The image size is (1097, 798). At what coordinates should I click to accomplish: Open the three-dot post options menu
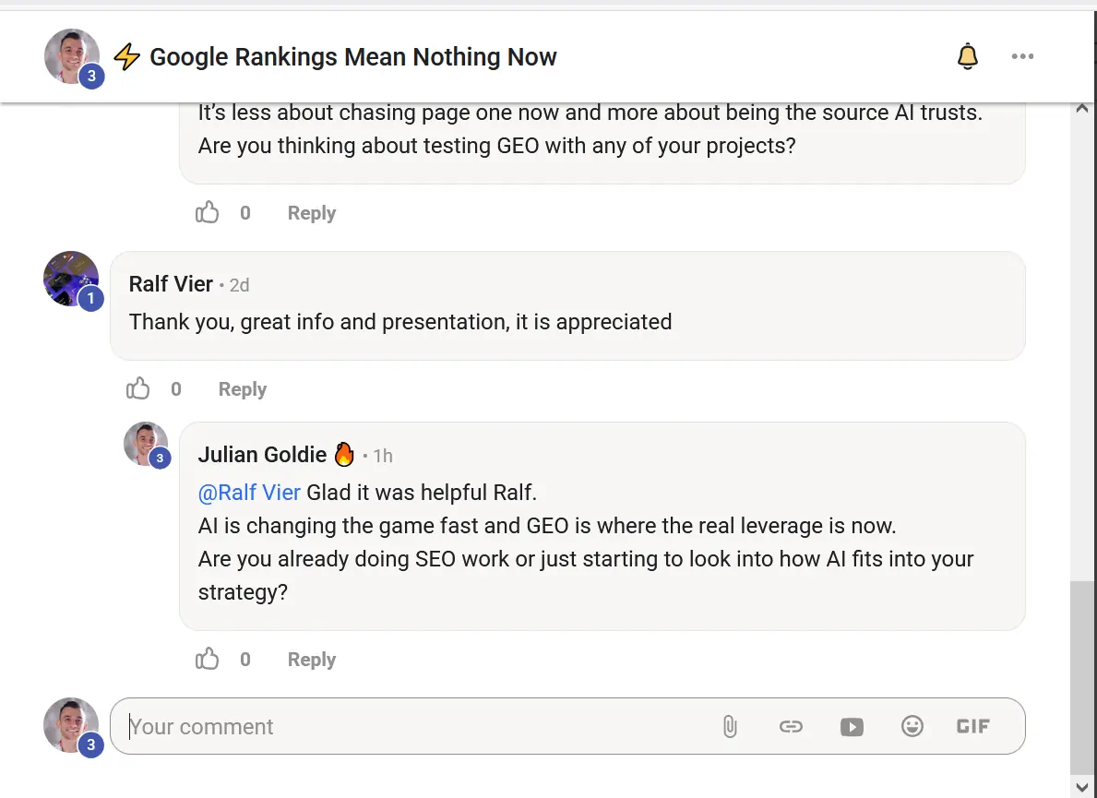click(1022, 56)
